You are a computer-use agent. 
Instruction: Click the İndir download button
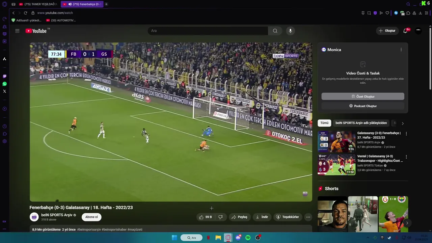tap(262, 217)
